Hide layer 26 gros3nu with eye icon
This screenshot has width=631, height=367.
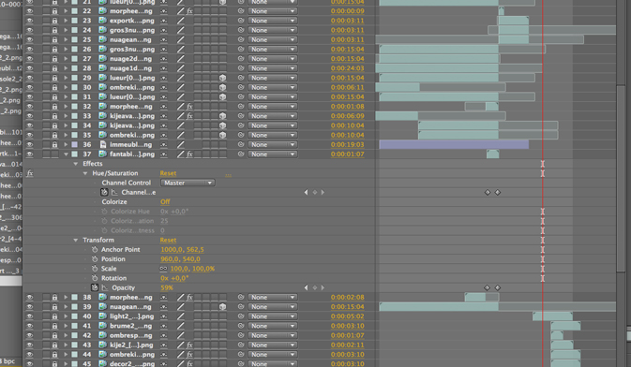click(30, 50)
